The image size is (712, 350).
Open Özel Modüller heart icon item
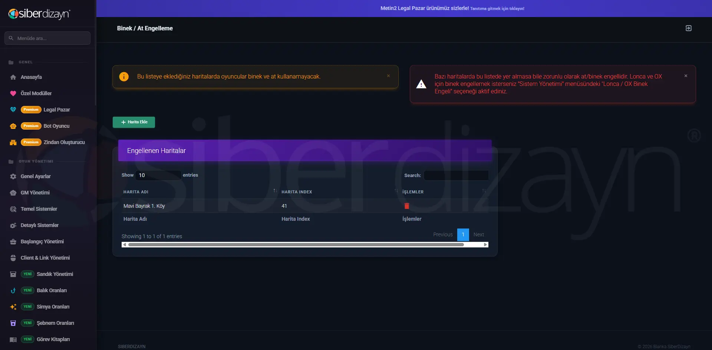(13, 93)
